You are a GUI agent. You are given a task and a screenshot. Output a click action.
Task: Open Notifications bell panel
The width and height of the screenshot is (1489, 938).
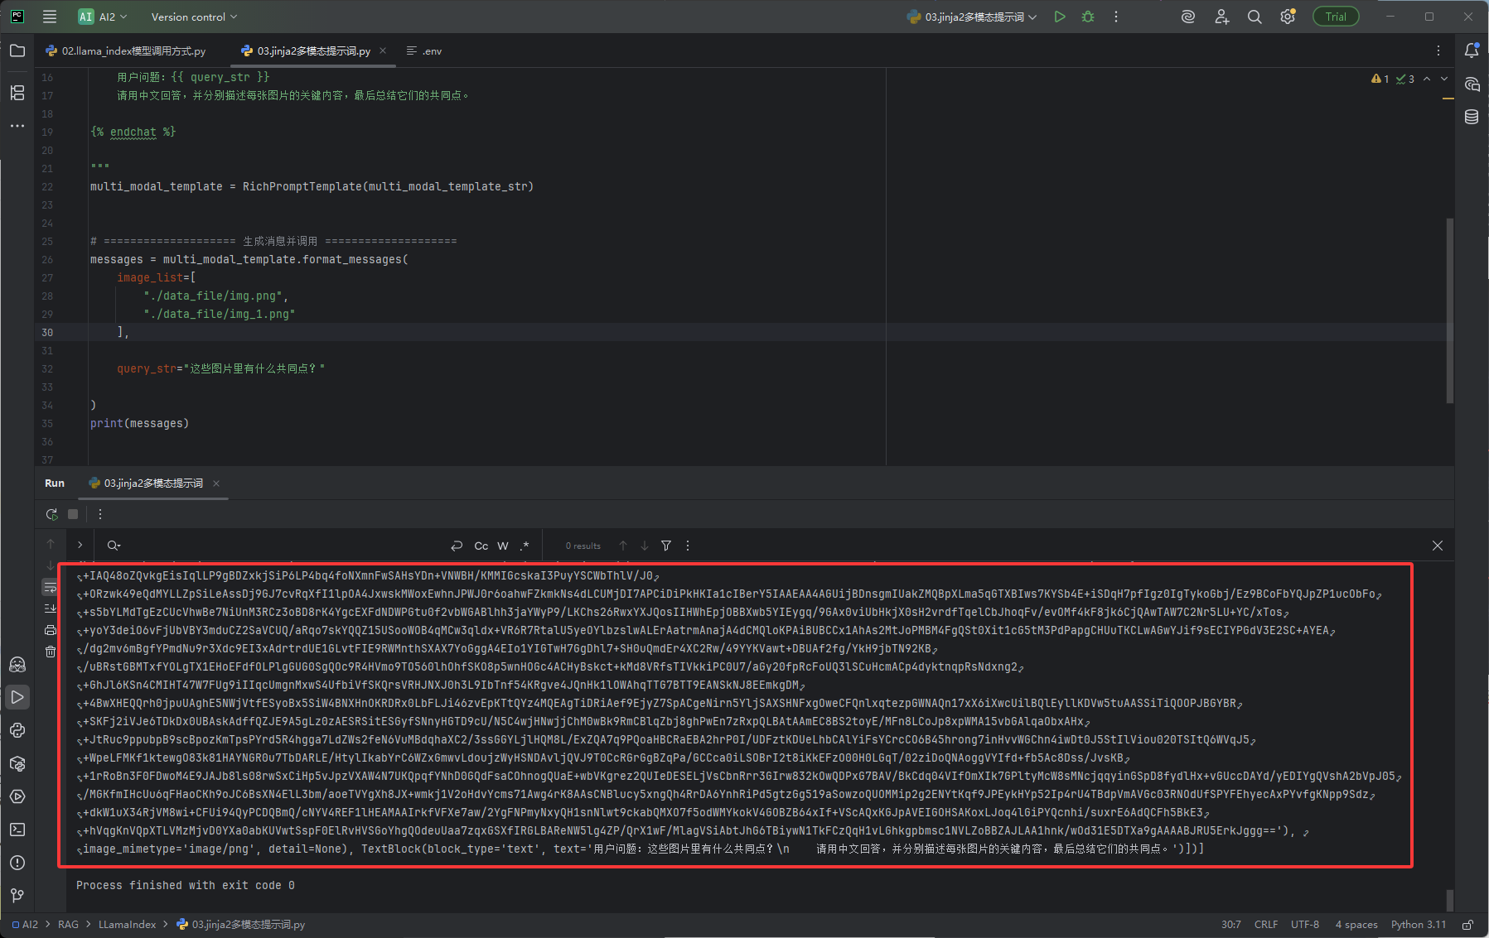1472,51
